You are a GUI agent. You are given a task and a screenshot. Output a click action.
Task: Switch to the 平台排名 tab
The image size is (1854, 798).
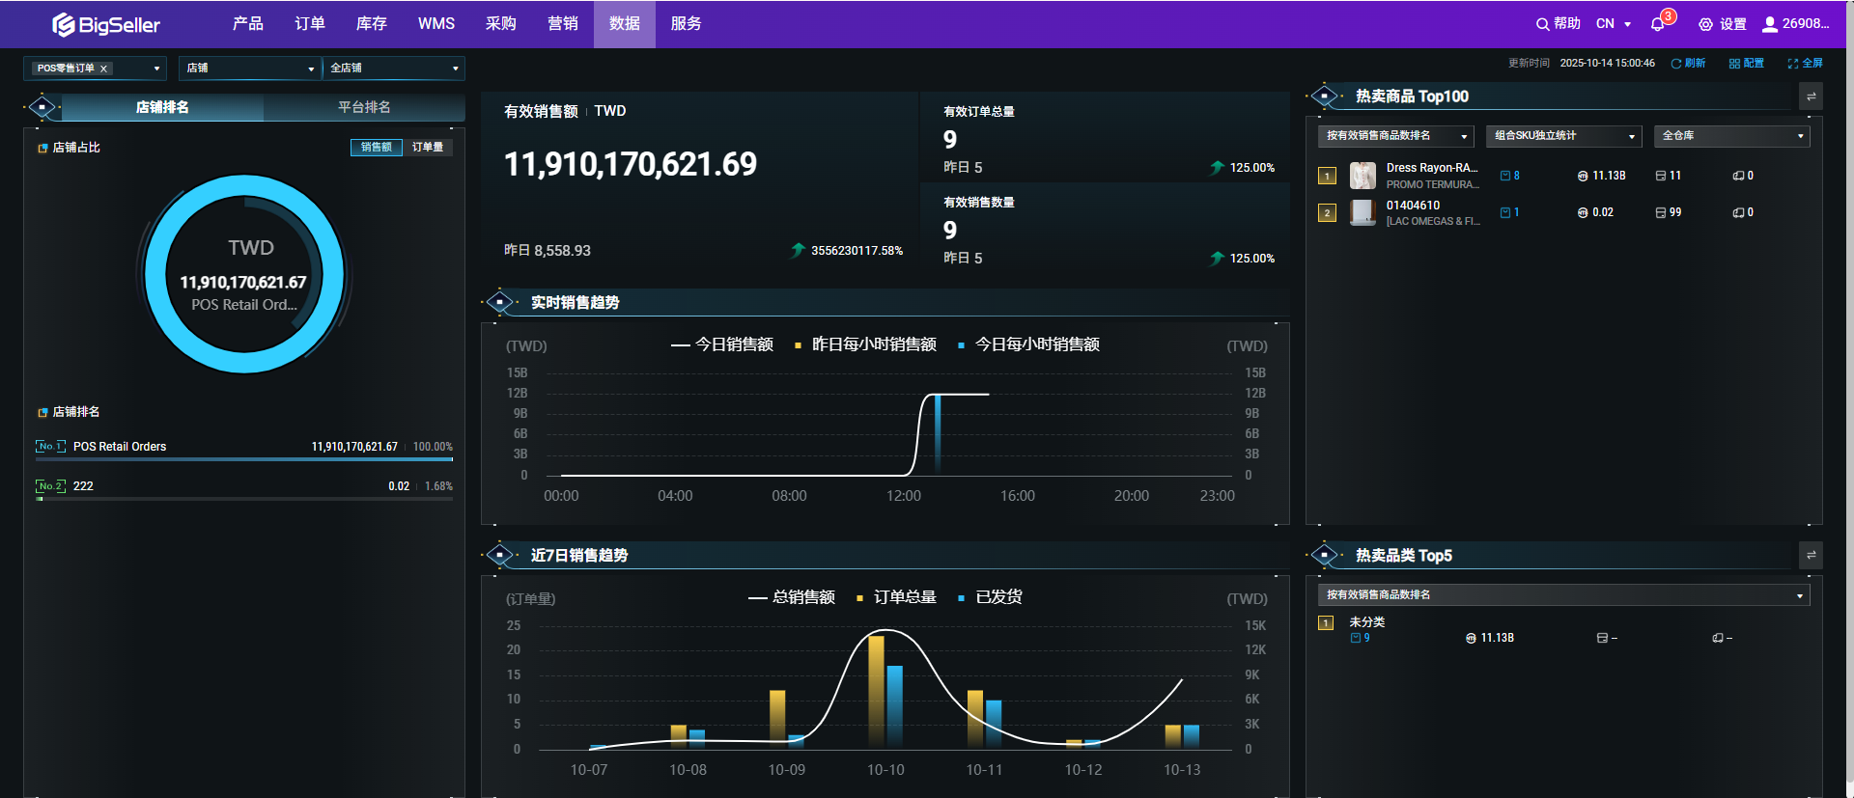(364, 107)
